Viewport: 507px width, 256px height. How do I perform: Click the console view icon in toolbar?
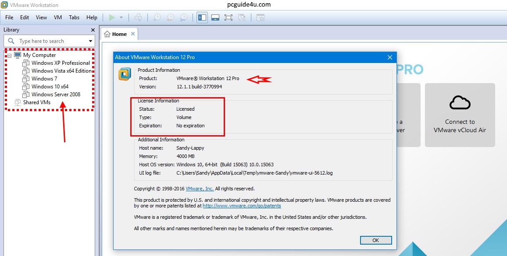[261, 18]
